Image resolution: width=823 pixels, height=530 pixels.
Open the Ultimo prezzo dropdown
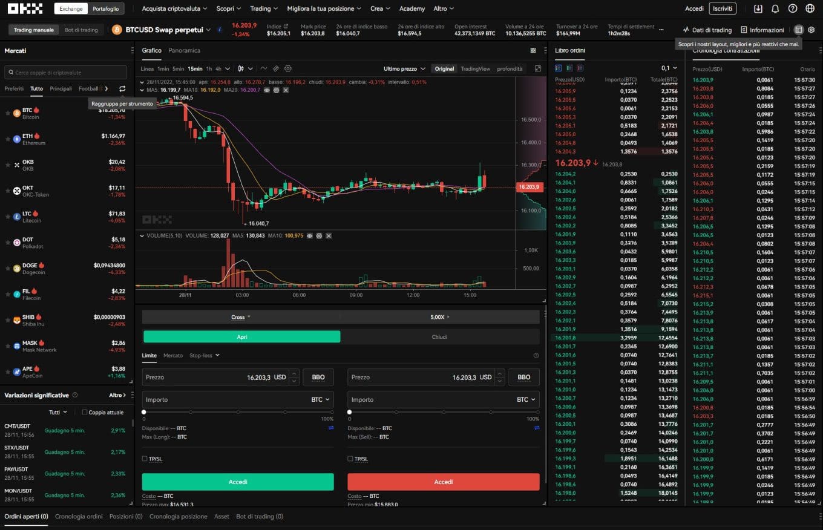point(404,68)
